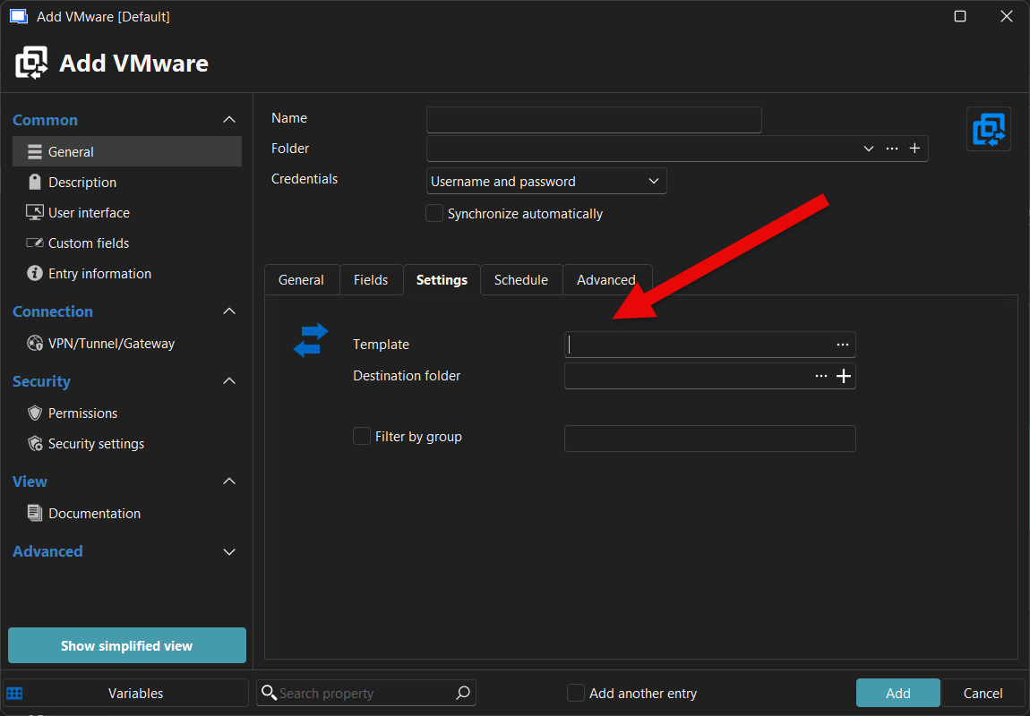Click the Common section header
The height and width of the screenshot is (716, 1030).
click(46, 120)
